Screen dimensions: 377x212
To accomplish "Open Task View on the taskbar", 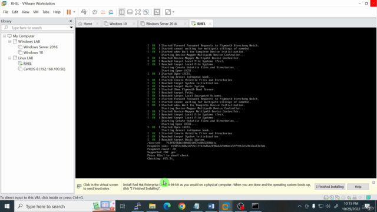I will coord(123,206).
